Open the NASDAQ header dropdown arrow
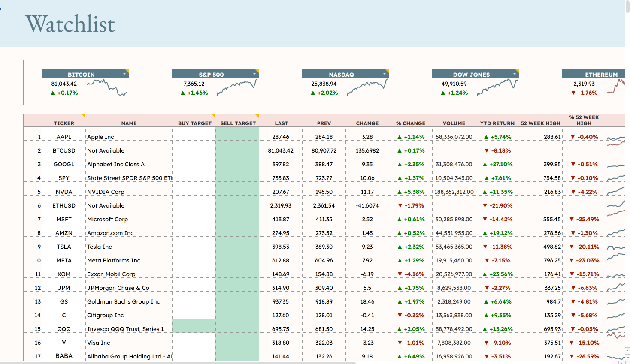The height and width of the screenshot is (364, 630). 385,74
